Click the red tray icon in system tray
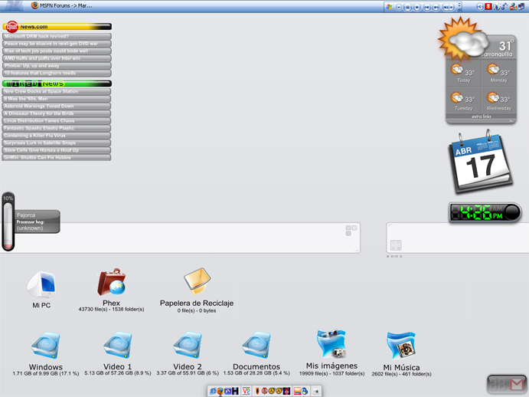This screenshot has width=529, height=397. click(488, 6)
